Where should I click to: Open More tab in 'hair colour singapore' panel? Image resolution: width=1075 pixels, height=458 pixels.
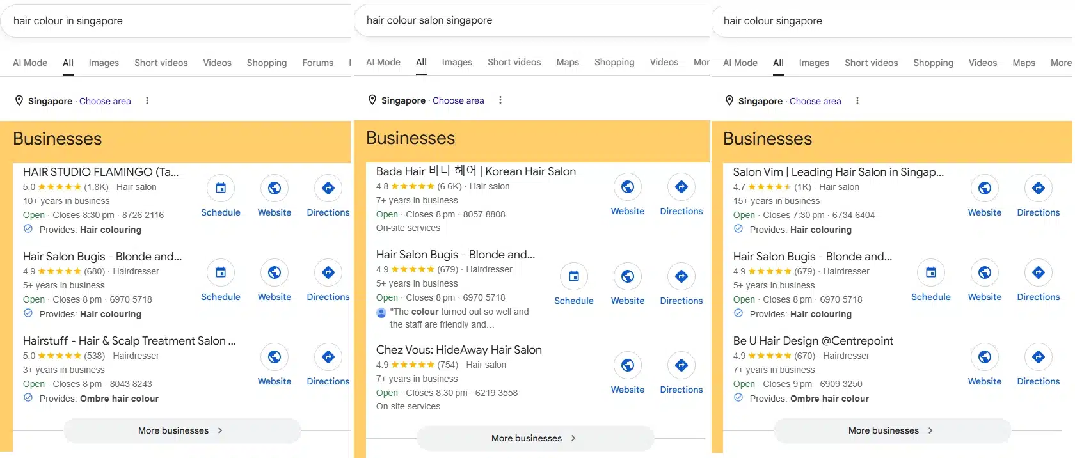click(1061, 63)
